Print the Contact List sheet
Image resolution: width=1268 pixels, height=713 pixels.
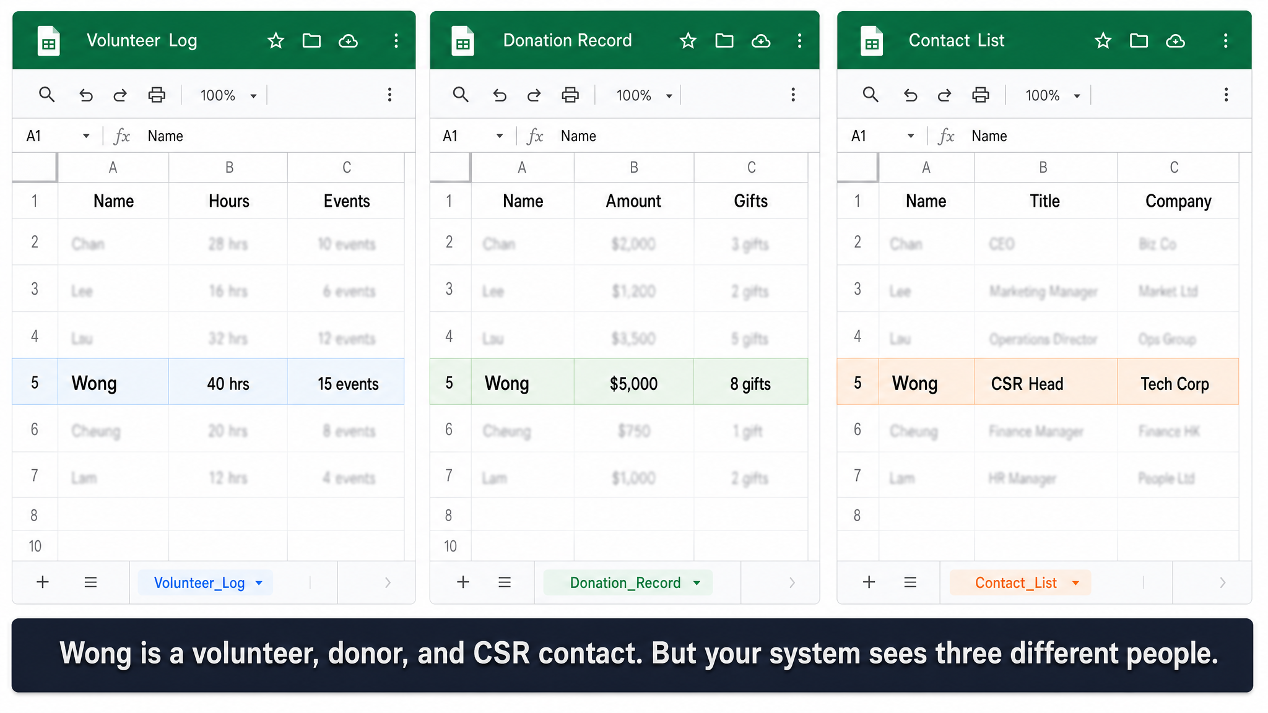(981, 95)
